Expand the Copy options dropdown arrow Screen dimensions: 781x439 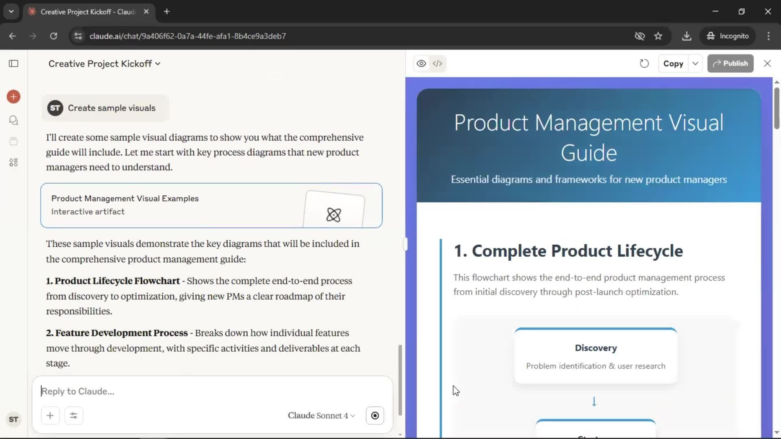coord(695,63)
